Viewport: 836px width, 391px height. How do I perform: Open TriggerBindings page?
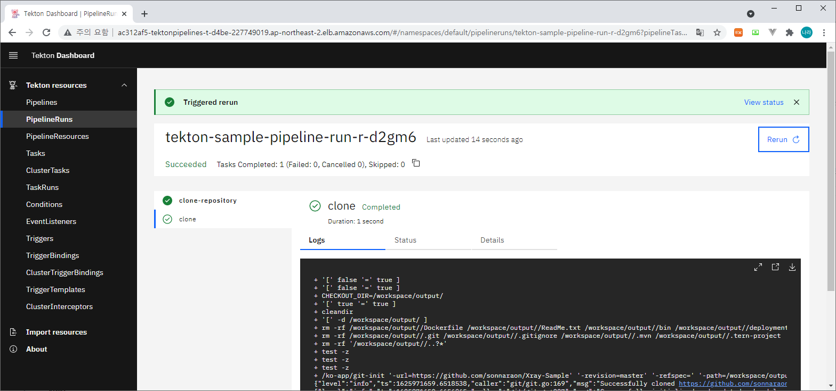pyautogui.click(x=68, y=255)
